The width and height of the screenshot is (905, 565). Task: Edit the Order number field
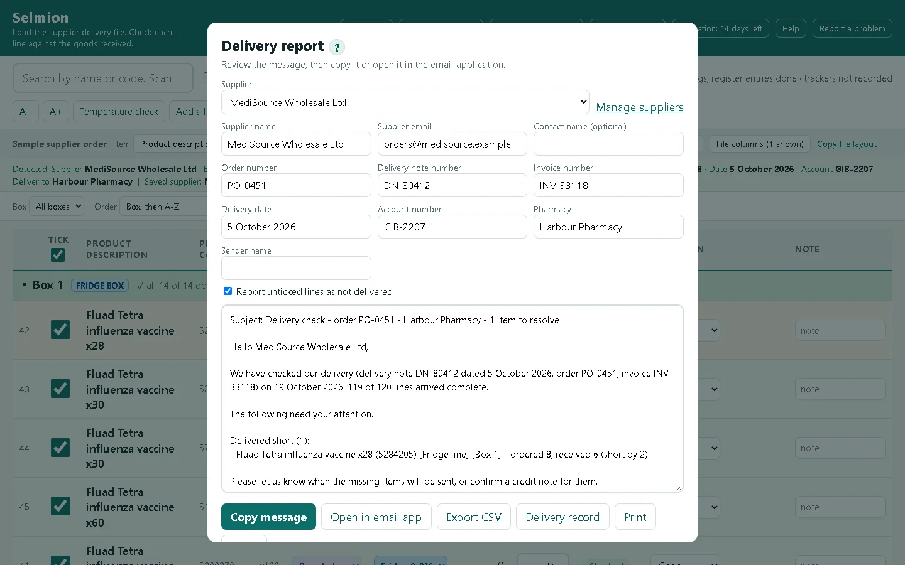click(x=296, y=185)
